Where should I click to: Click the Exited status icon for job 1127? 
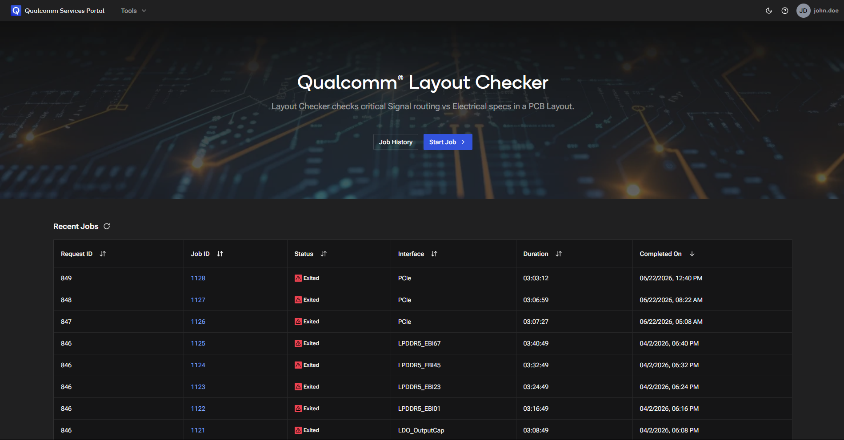tap(298, 300)
